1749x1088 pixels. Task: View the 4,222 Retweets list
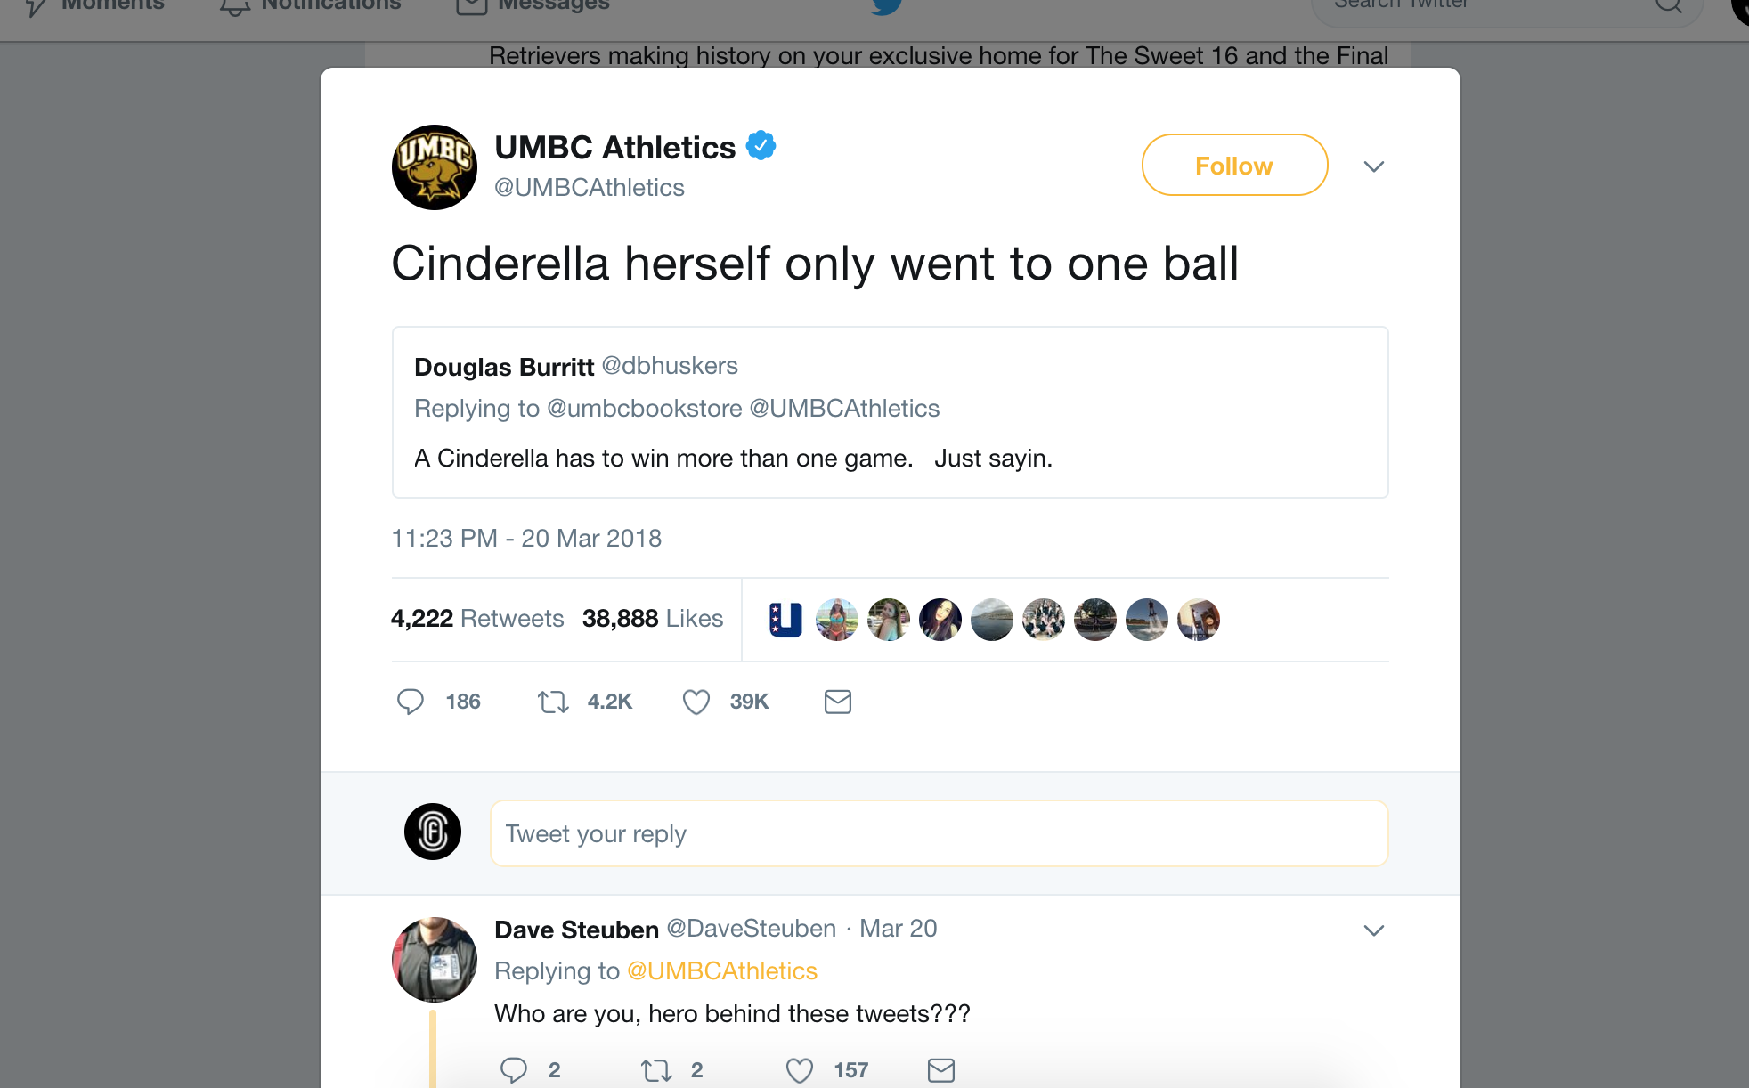pyautogui.click(x=477, y=619)
